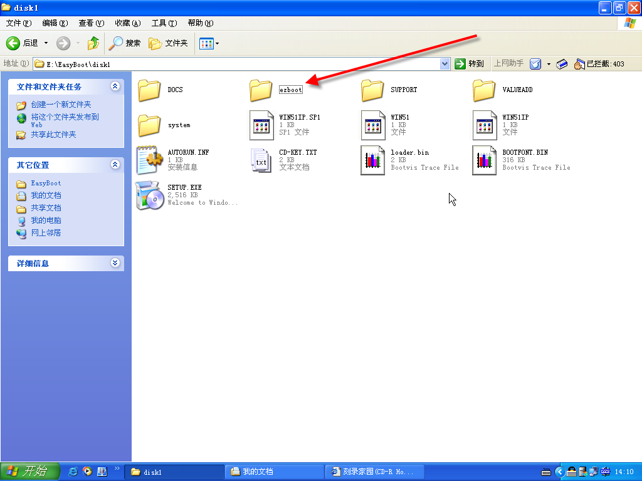Open 网上邻居 from sidebar
Viewport: 642px width, 481px height.
(x=46, y=233)
